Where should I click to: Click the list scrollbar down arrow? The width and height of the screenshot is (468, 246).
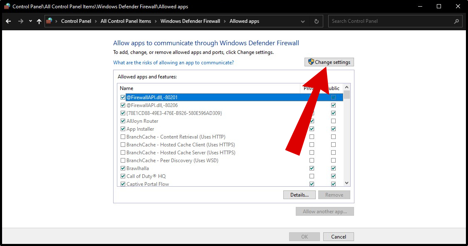[347, 183]
